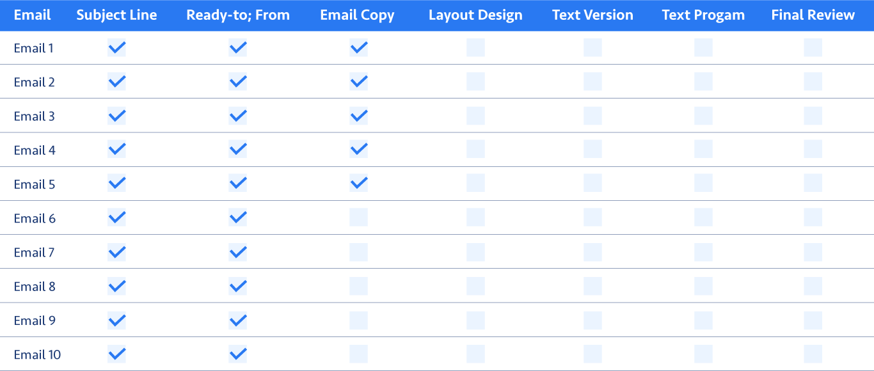
Task: Check Layout Design box for Email 1
Action: click(475, 47)
